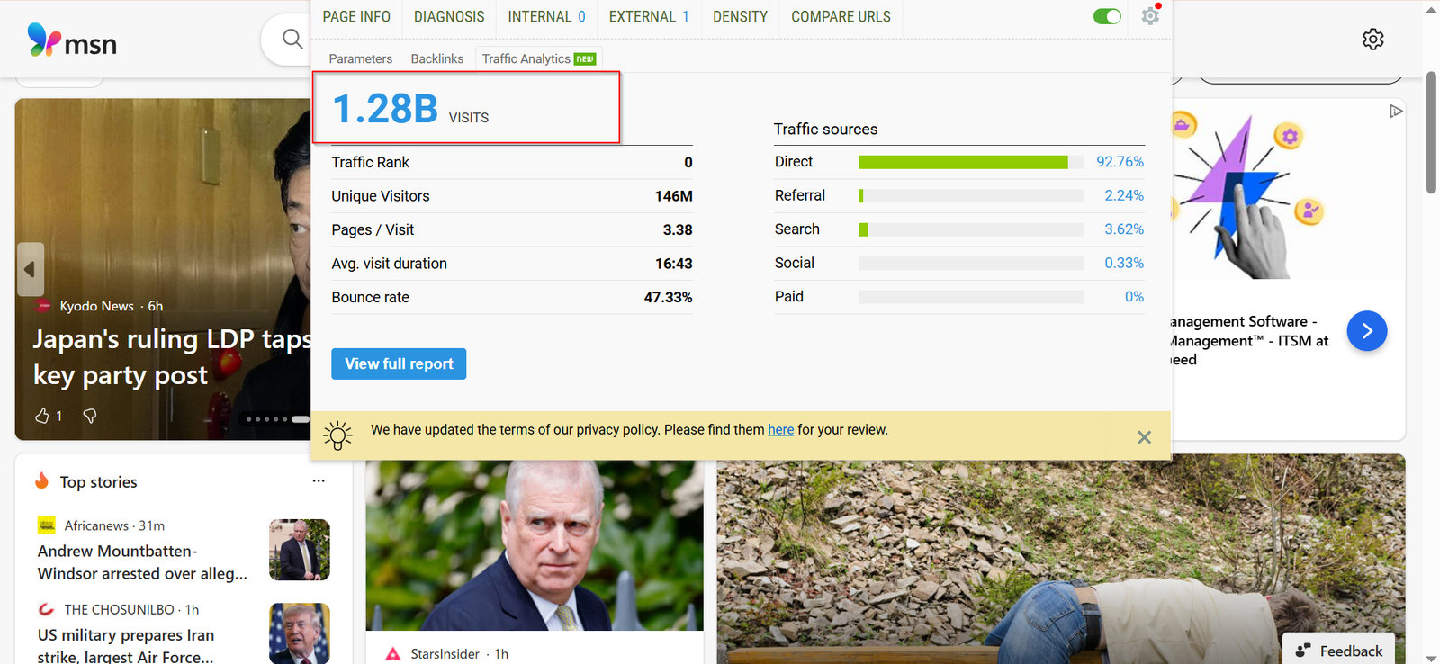
Task: Click the Feedback button
Action: point(1339,651)
